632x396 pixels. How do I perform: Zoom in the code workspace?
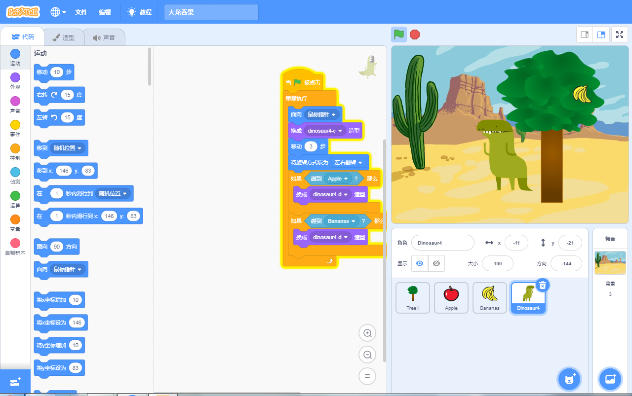(x=367, y=333)
